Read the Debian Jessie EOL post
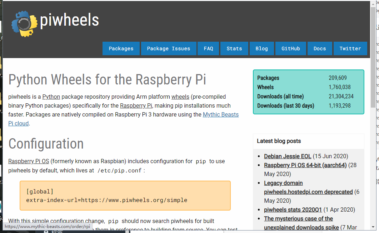Image resolution: width=379 pixels, height=233 pixels. (288, 156)
